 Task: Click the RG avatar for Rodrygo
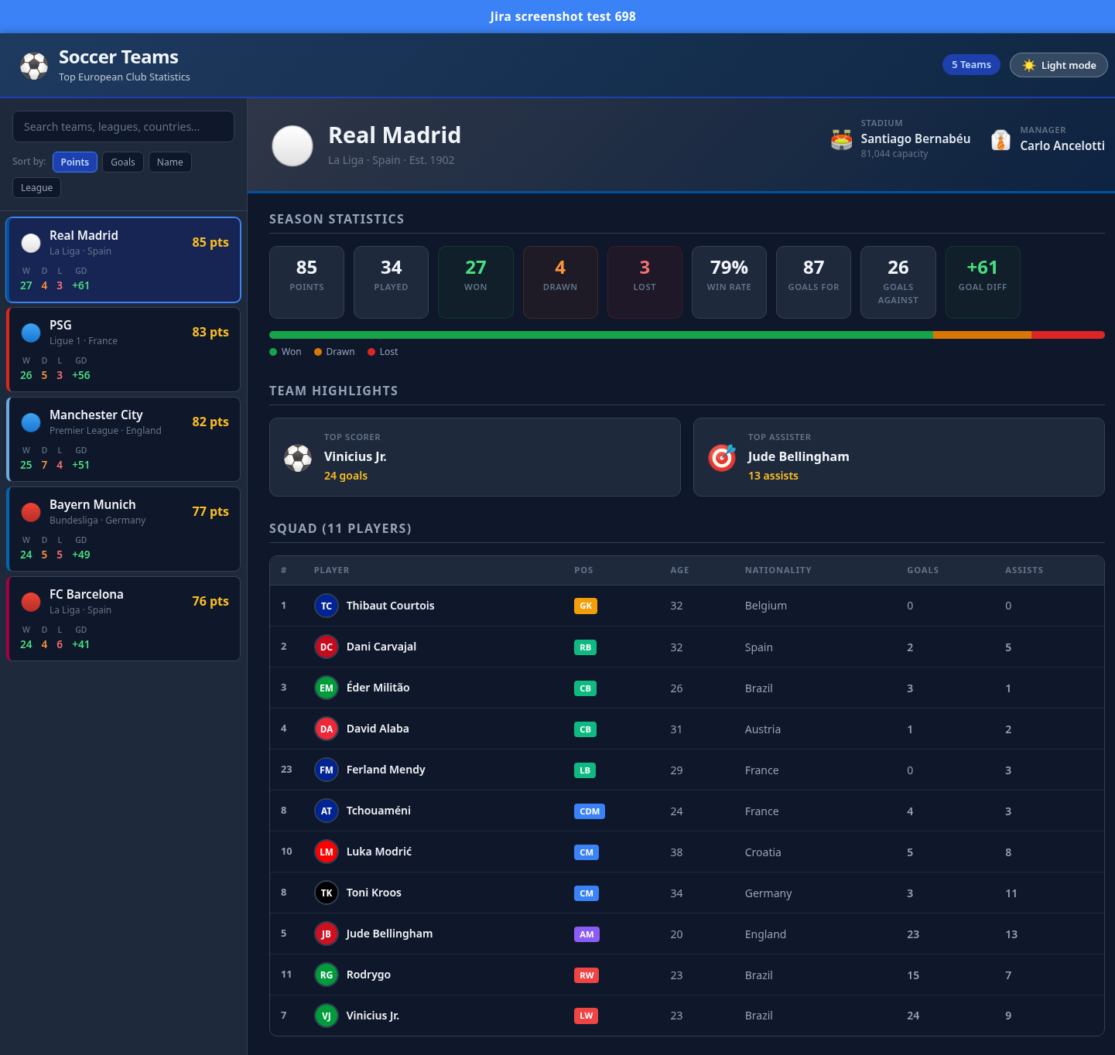[327, 975]
